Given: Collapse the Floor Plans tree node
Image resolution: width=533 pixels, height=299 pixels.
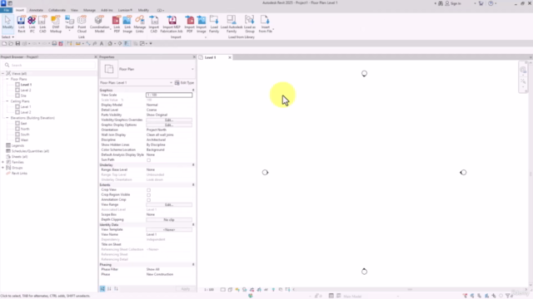Looking at the screenshot, I should [x=7, y=79].
